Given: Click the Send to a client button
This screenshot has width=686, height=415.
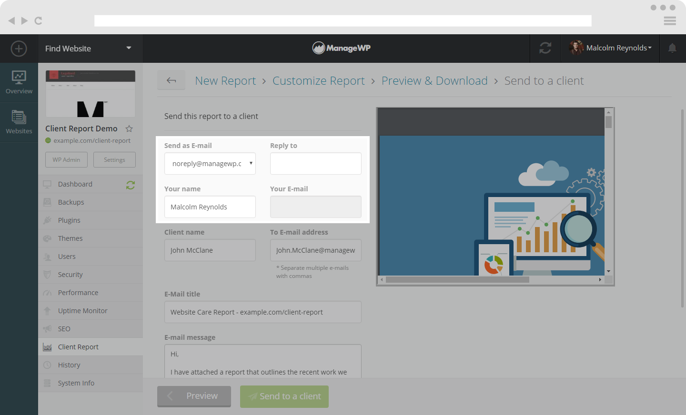Looking at the screenshot, I should point(284,396).
